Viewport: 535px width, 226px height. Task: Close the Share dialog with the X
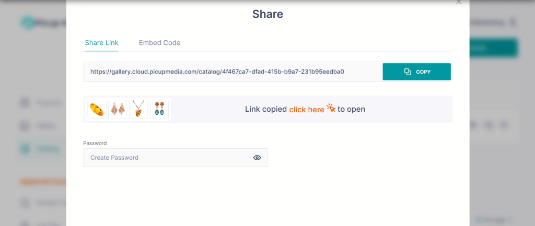(x=459, y=2)
